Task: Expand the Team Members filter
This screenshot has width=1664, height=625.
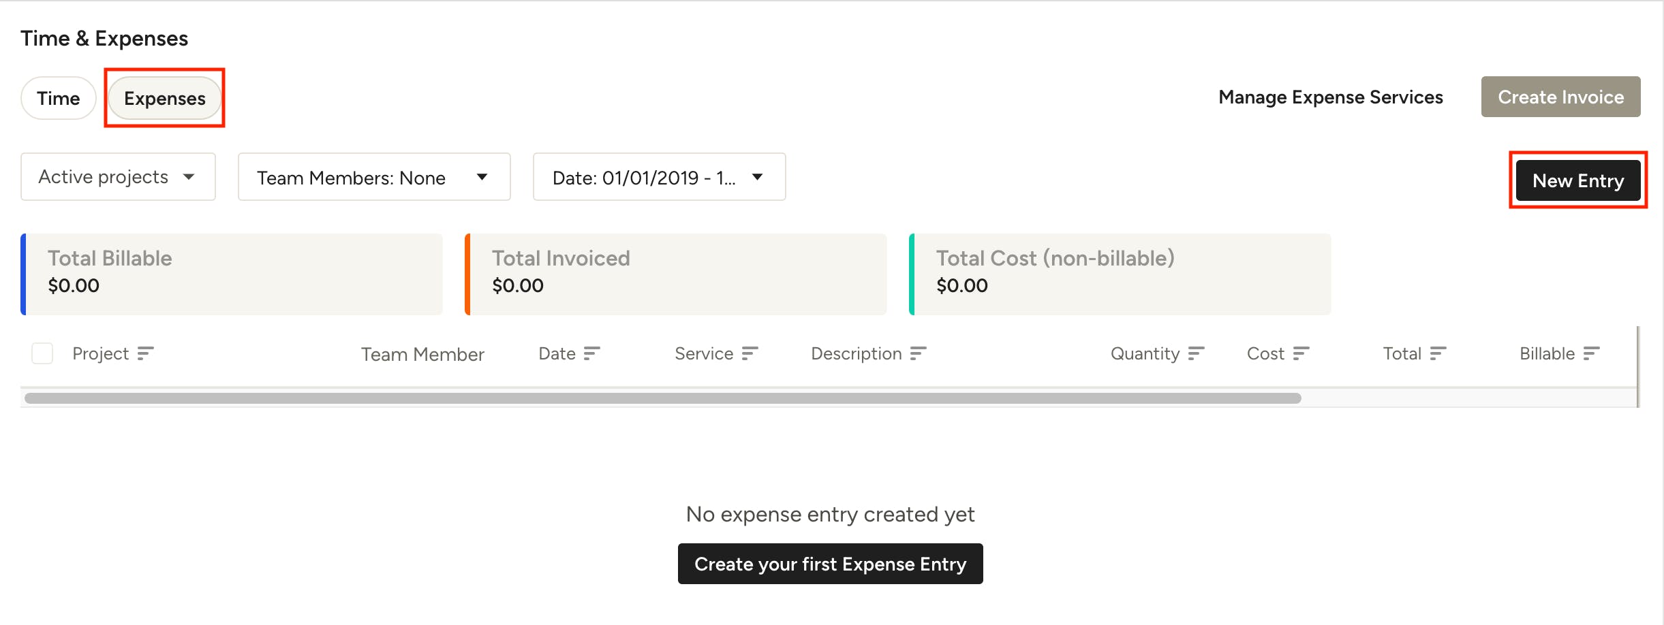Action: [374, 177]
